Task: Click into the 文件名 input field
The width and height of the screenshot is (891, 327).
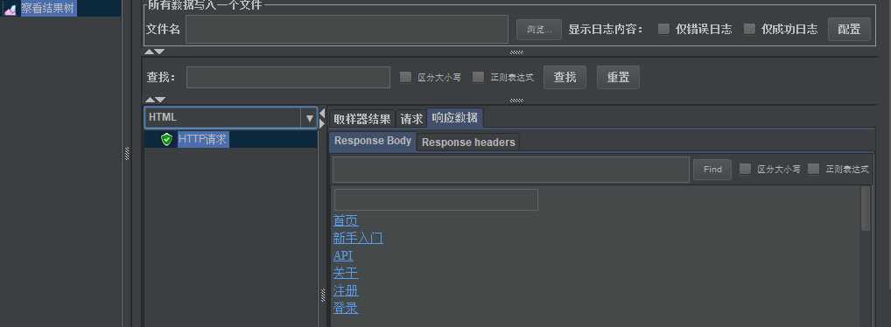Action: tap(347, 30)
